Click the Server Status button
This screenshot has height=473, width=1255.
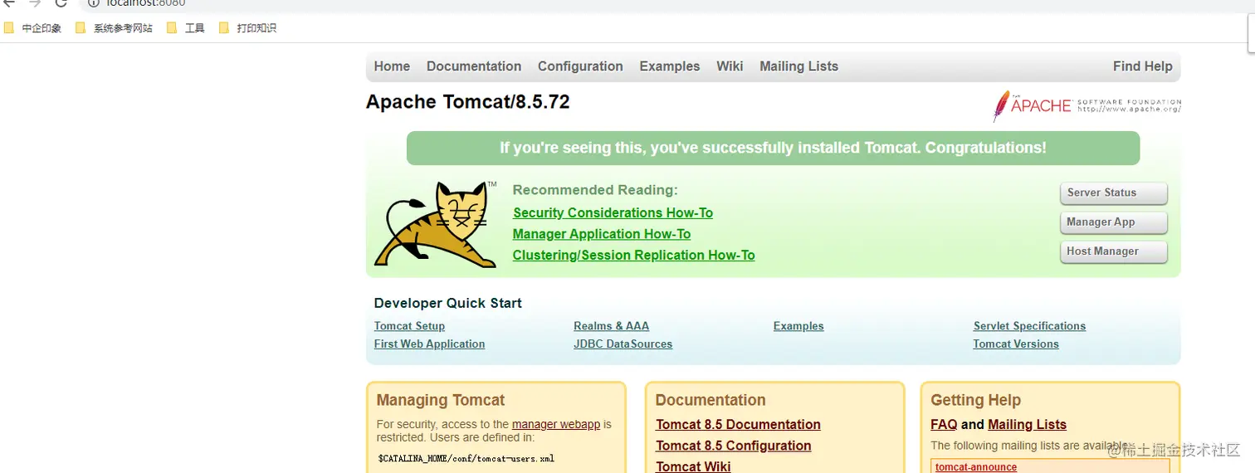point(1114,193)
